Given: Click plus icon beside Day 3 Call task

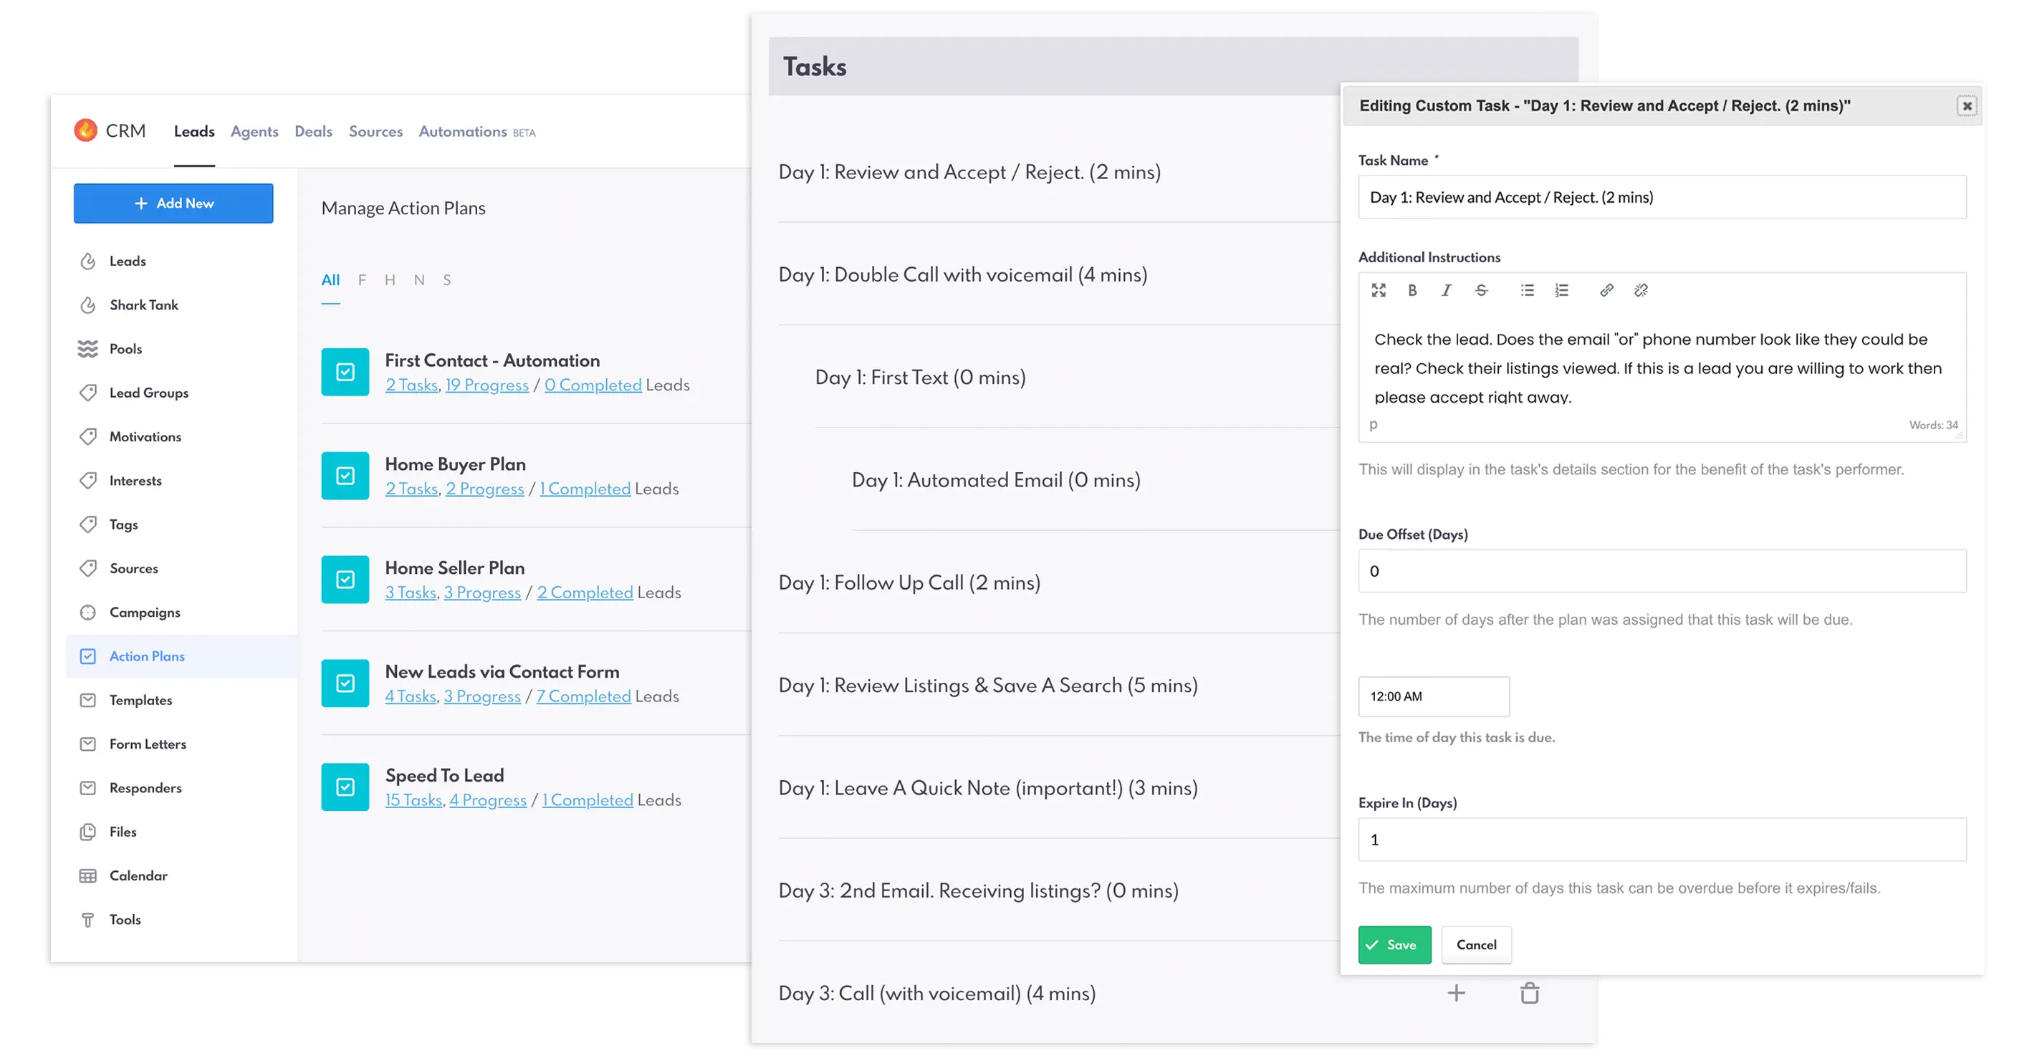Looking at the screenshot, I should click(1456, 993).
